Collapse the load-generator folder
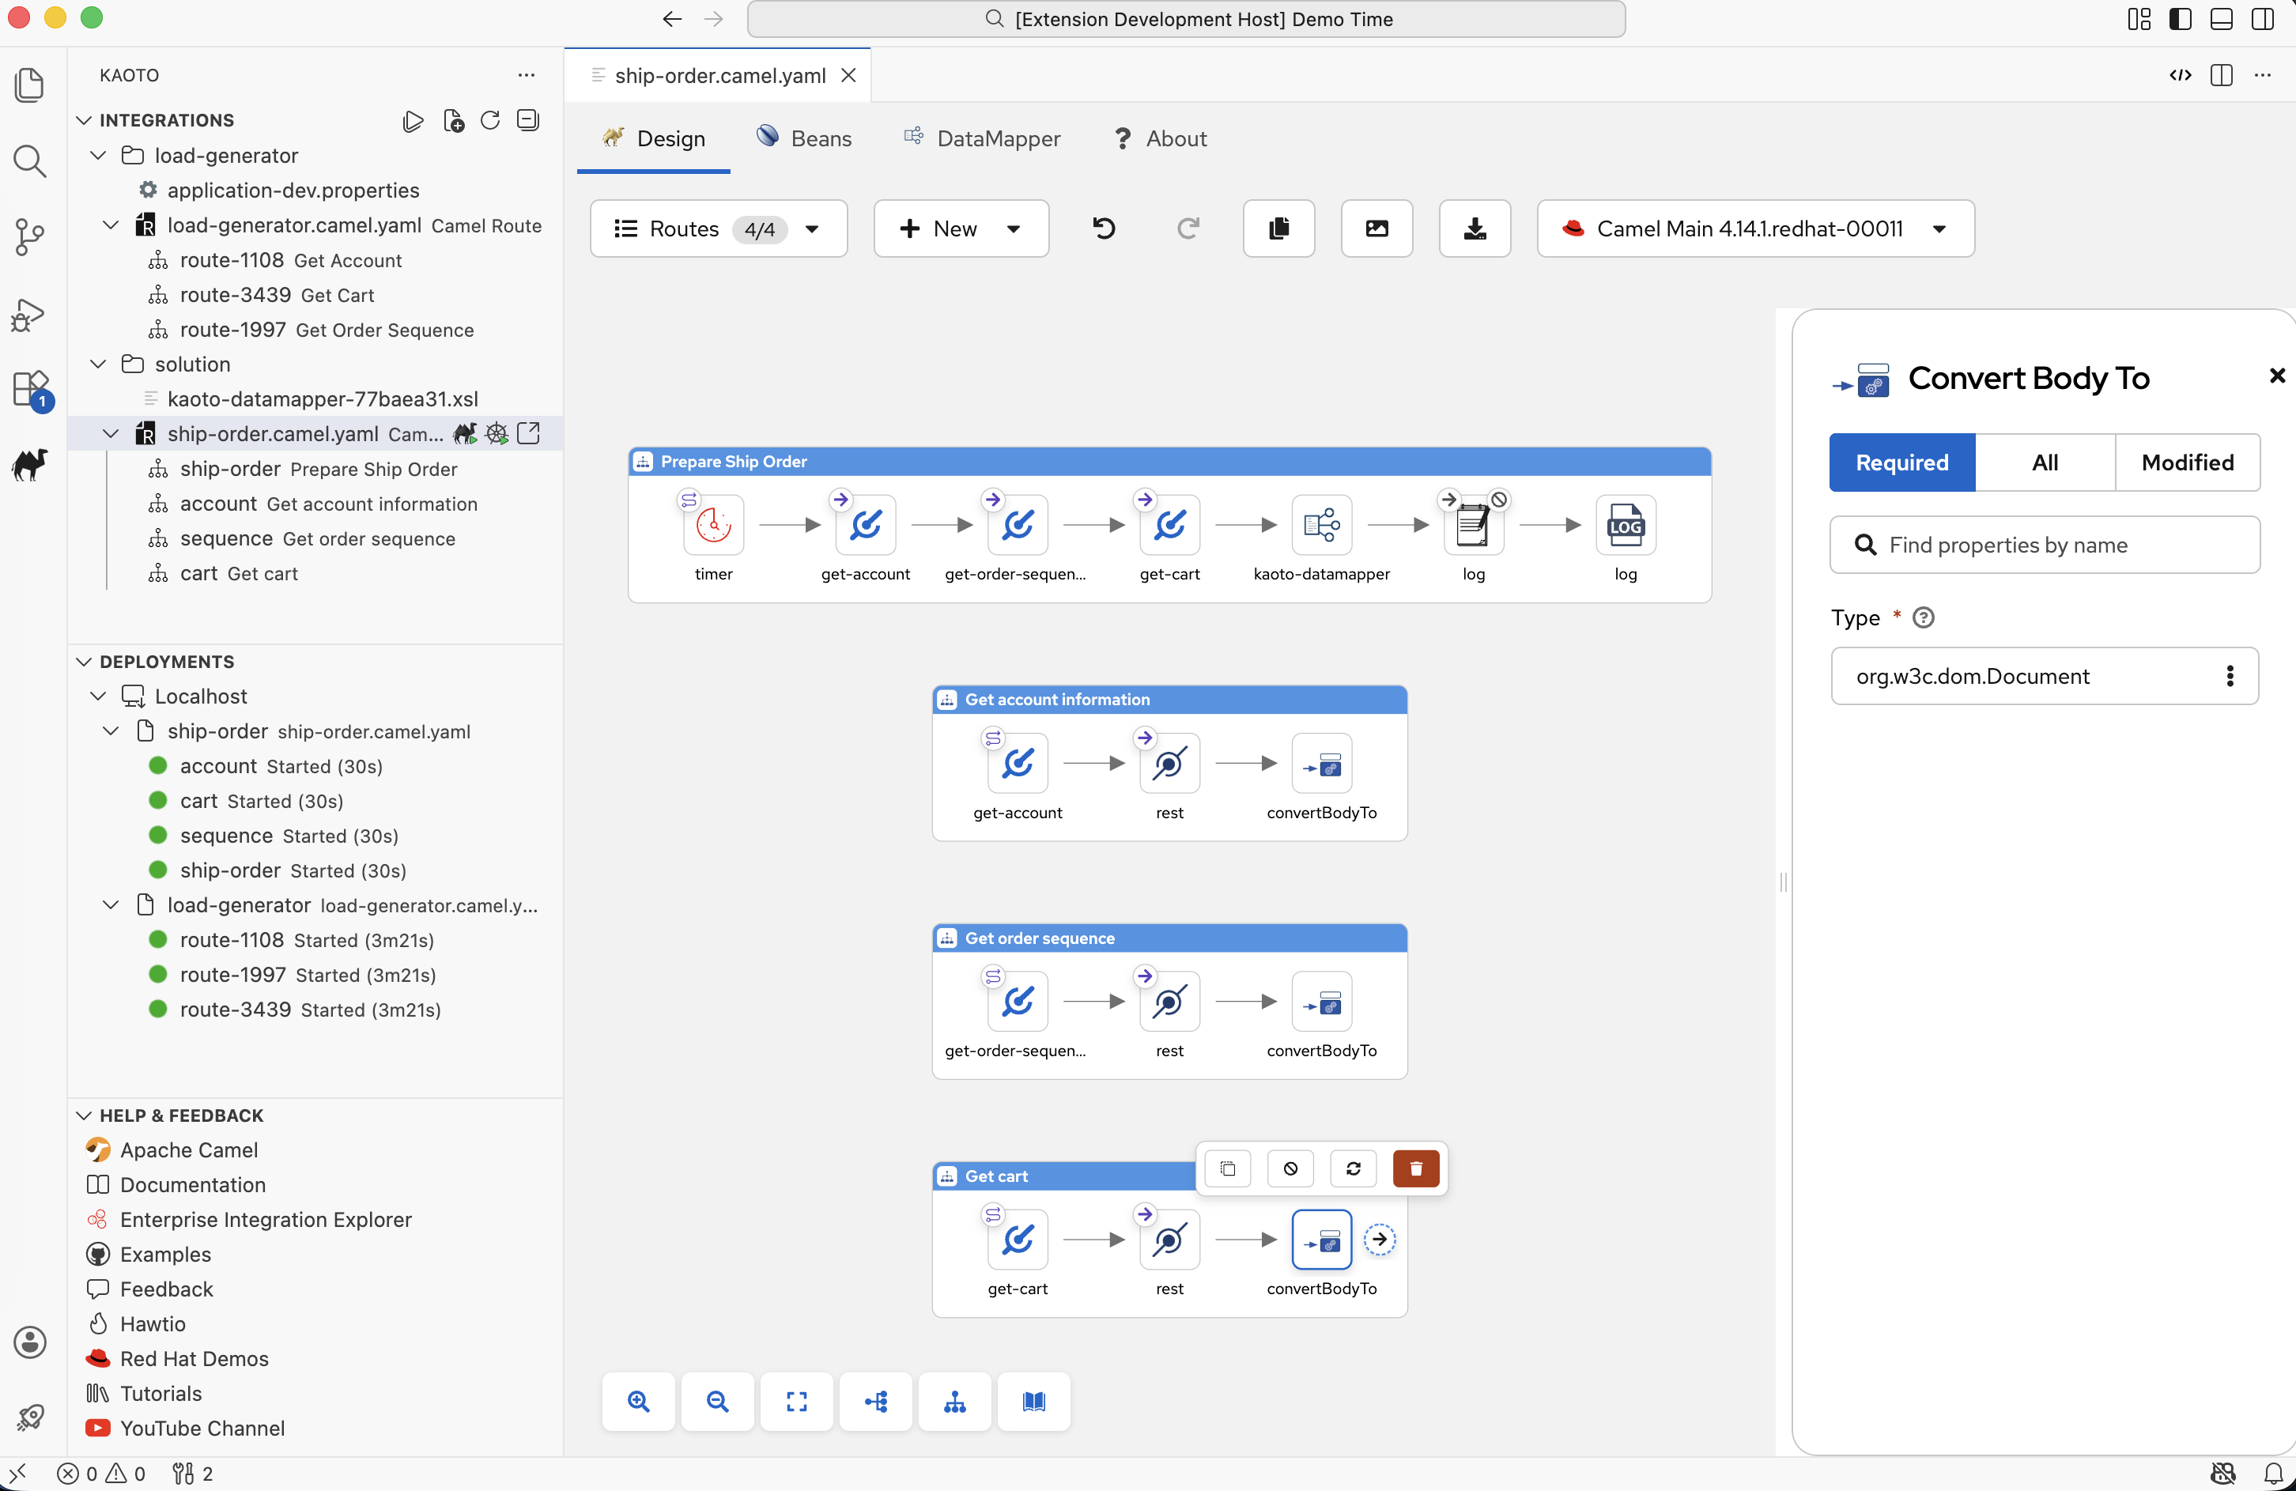The image size is (2296, 1491). click(x=98, y=155)
